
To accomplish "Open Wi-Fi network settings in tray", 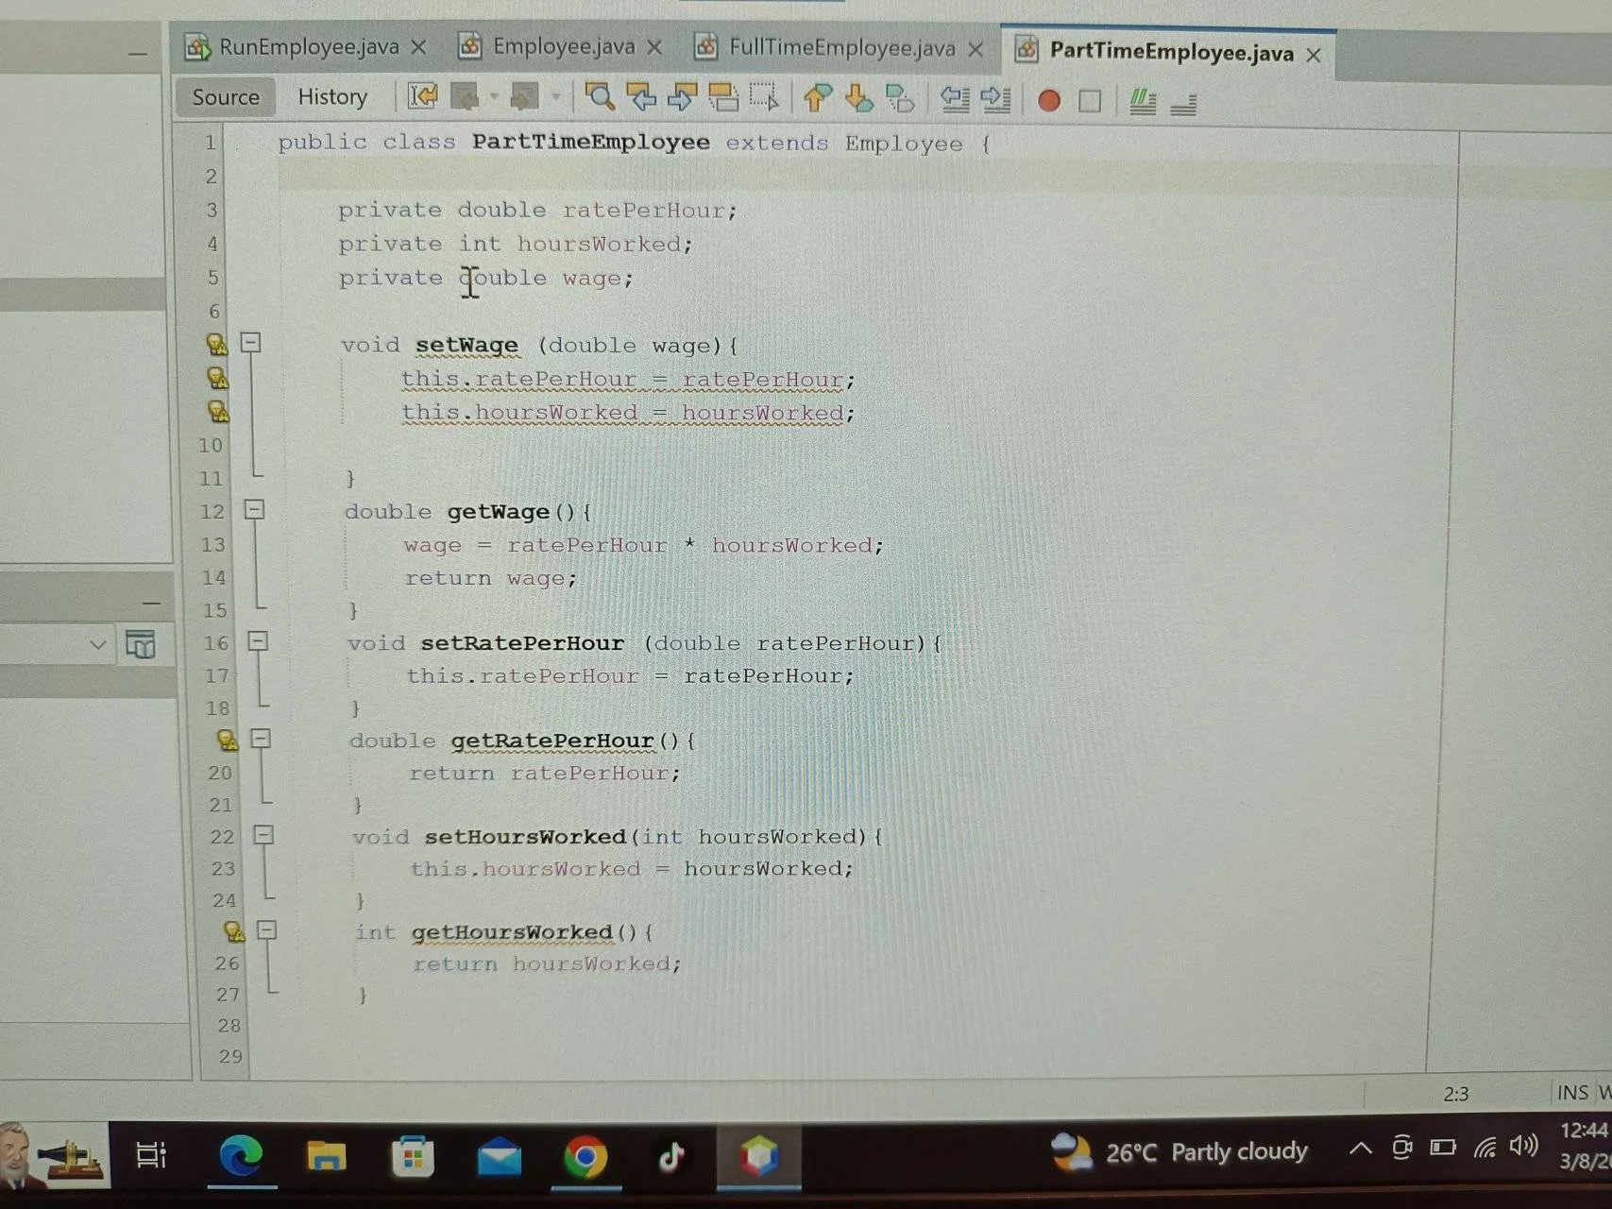I will tap(1485, 1148).
